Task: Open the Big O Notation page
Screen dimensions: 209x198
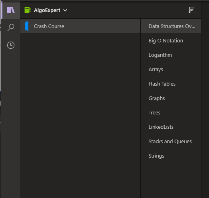Action: pos(171,40)
